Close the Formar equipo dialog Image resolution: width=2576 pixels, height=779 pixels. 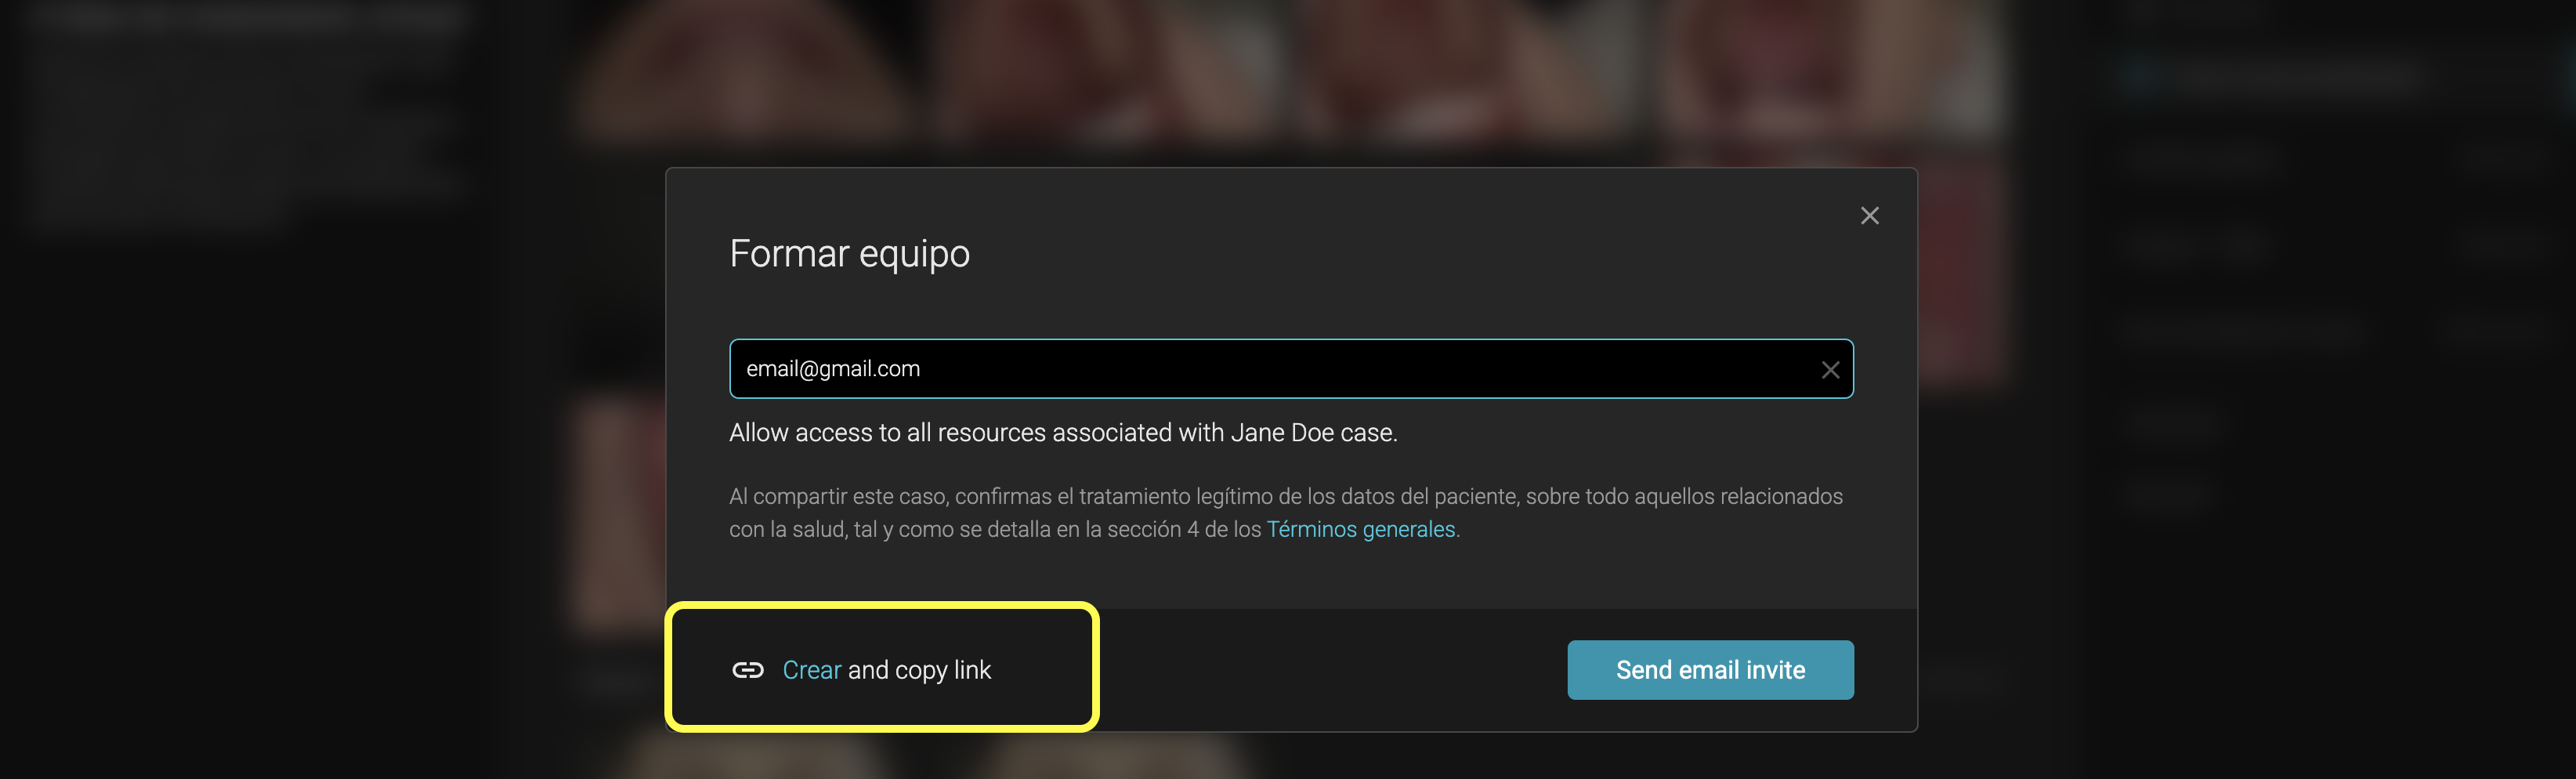[x=1868, y=216]
